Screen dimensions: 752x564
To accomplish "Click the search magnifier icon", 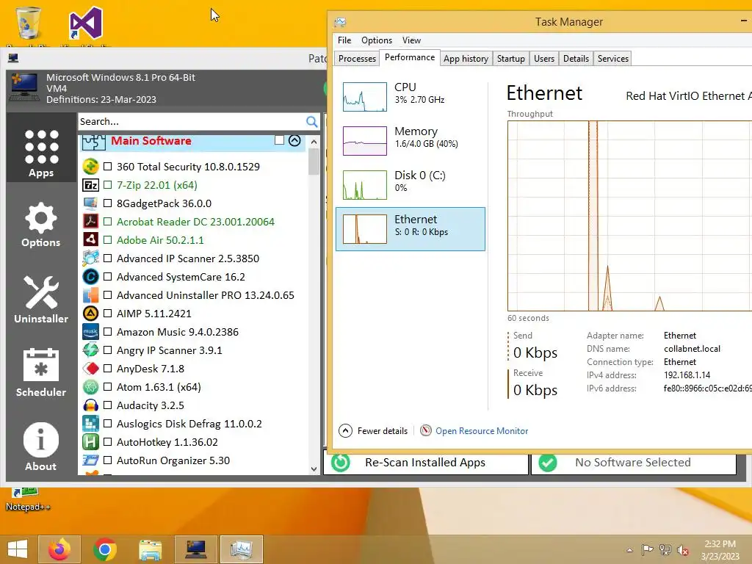I will [x=311, y=122].
